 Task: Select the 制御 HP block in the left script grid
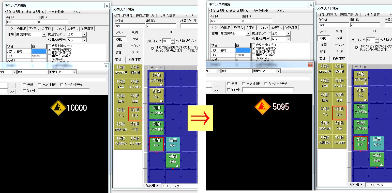coord(157,144)
